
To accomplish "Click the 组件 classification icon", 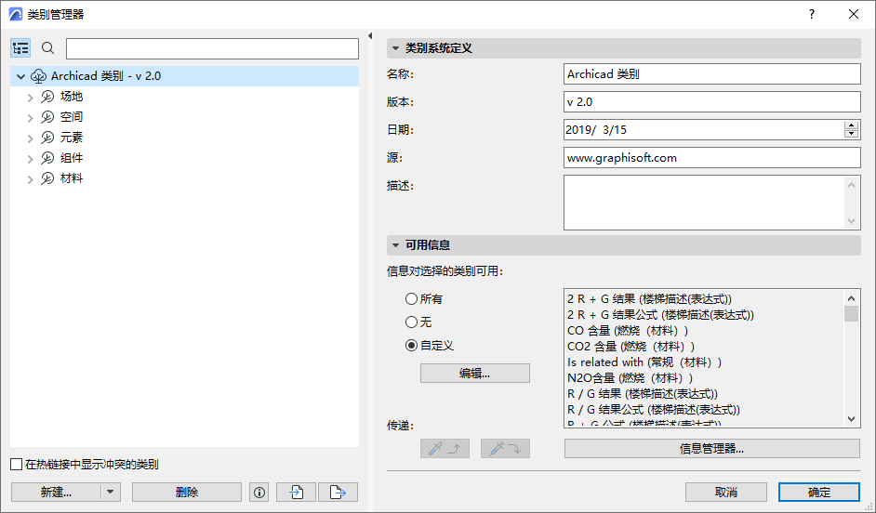I will click(47, 158).
